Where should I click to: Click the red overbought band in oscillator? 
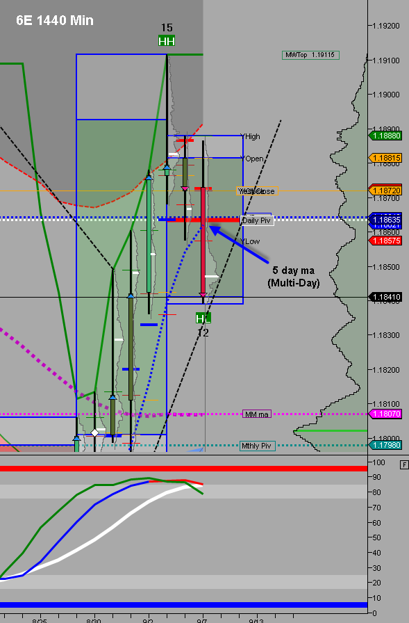click(x=184, y=469)
